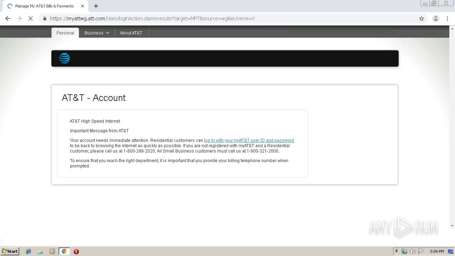Go back with the browser back arrow
This screenshot has height=256, width=455.
click(x=8, y=18)
